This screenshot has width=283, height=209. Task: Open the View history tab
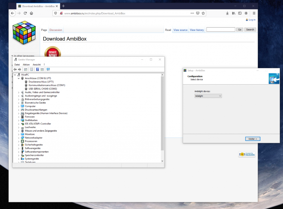tap(197, 30)
